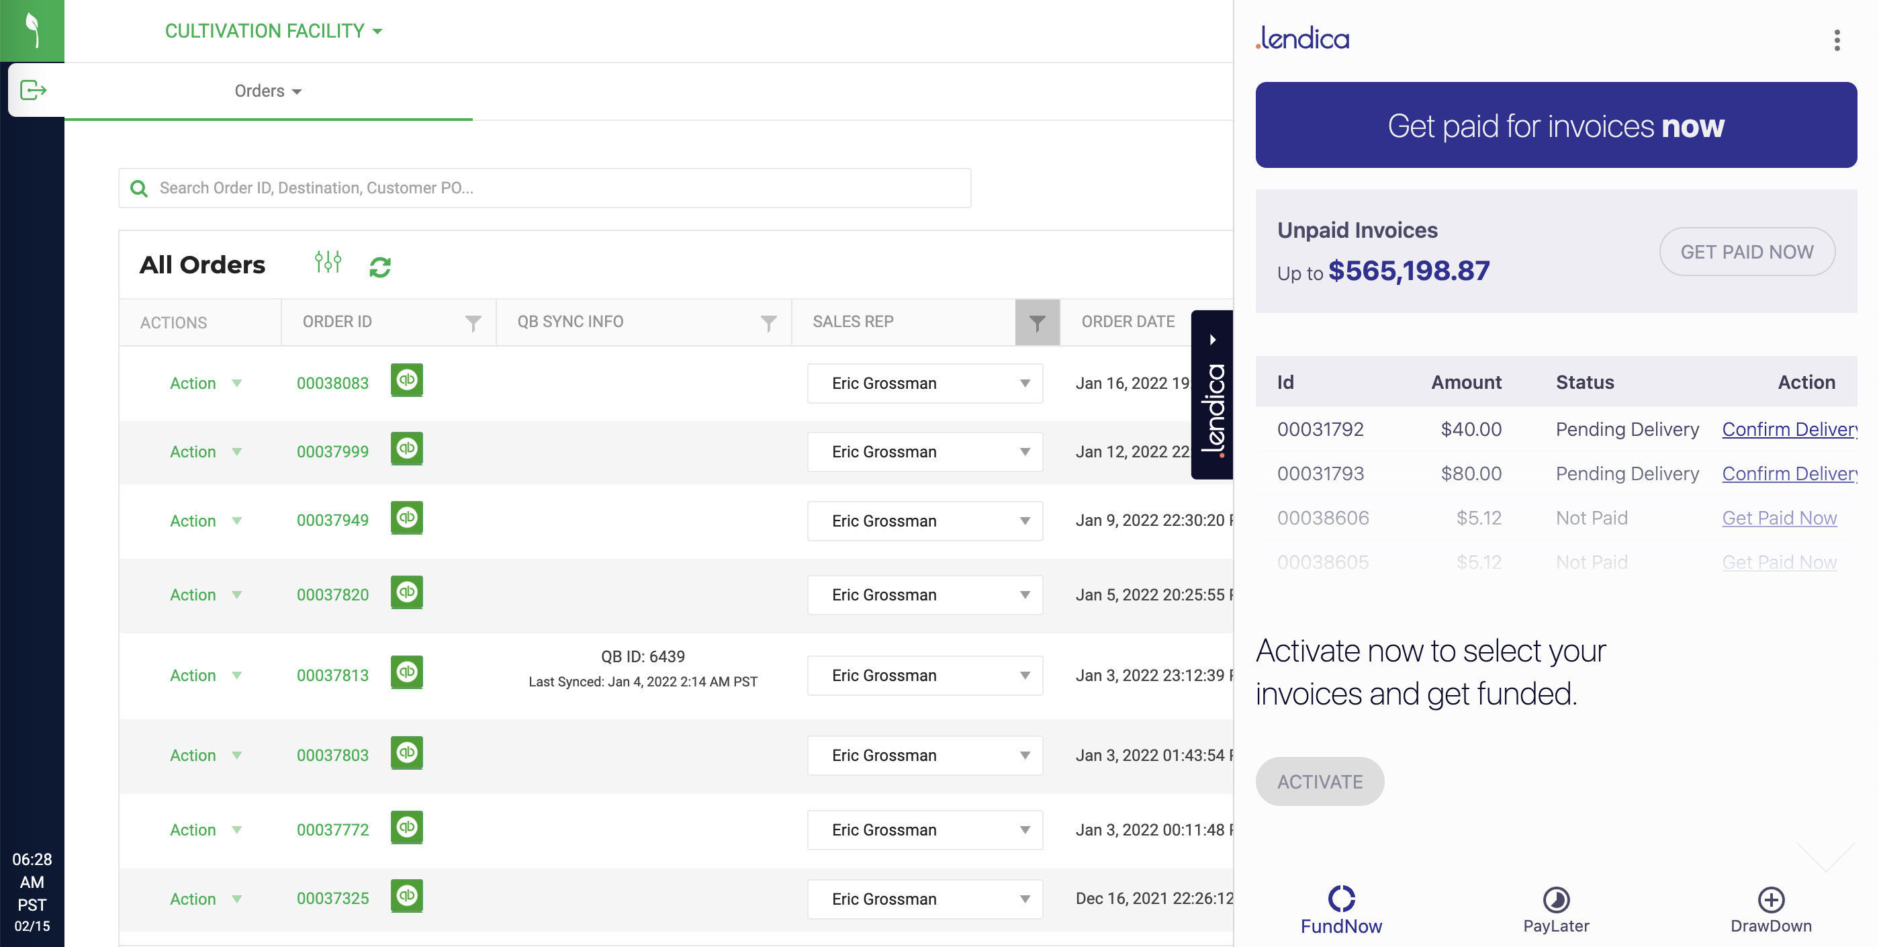This screenshot has width=1879, height=947.
Task: Click the GET PAID NOW button
Action: point(1746,252)
